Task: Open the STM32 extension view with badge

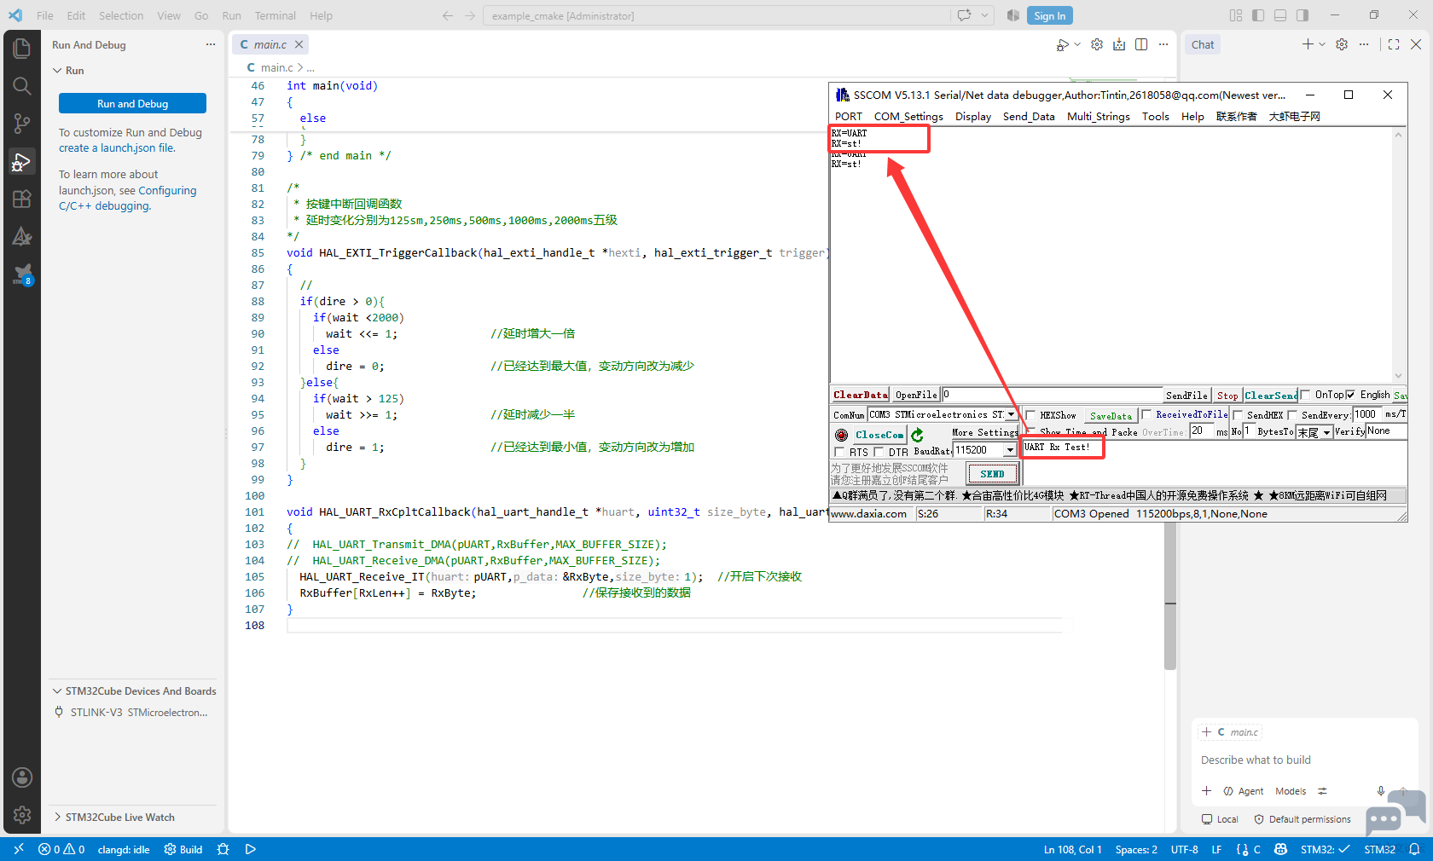Action: [22, 274]
